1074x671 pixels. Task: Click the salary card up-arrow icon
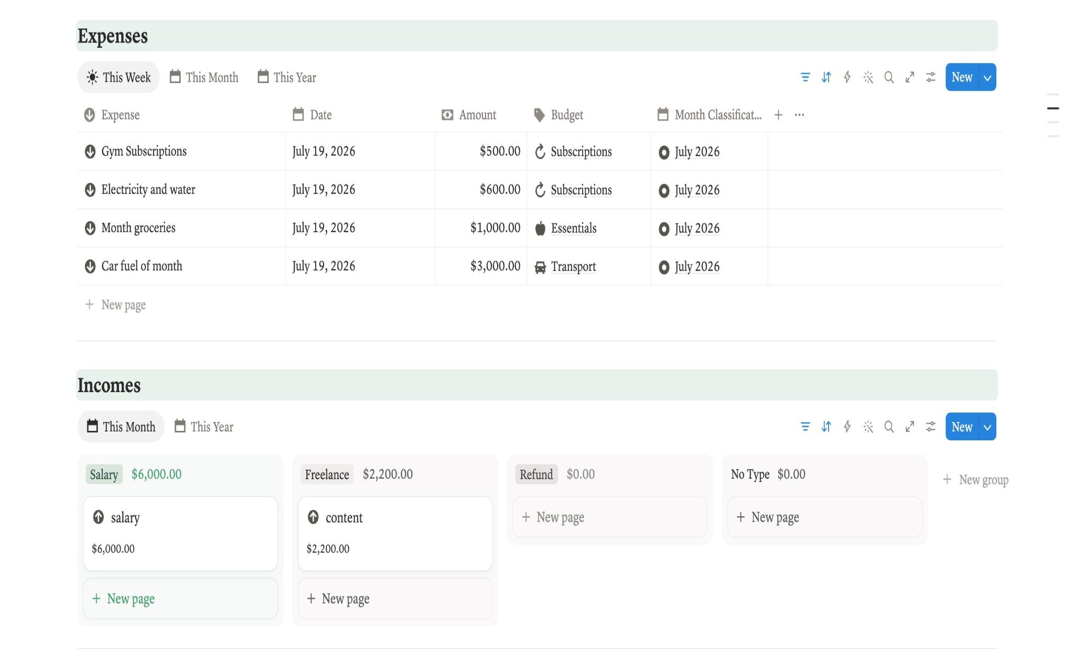point(99,517)
